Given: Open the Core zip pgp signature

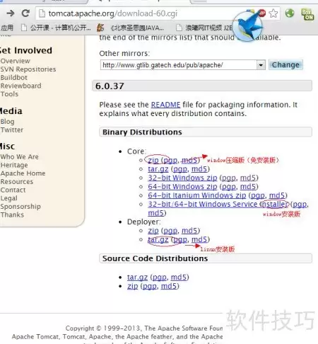Looking at the screenshot, I should 170,161.
